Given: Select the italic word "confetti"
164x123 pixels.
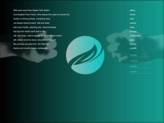Looking at the screenshot, I should [133, 48].
